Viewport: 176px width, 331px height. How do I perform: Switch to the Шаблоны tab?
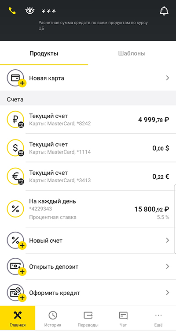[132, 53]
